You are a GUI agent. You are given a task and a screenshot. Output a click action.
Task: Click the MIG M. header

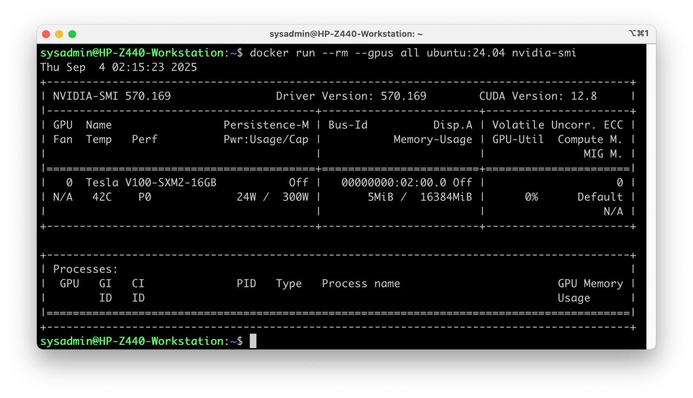pos(603,154)
